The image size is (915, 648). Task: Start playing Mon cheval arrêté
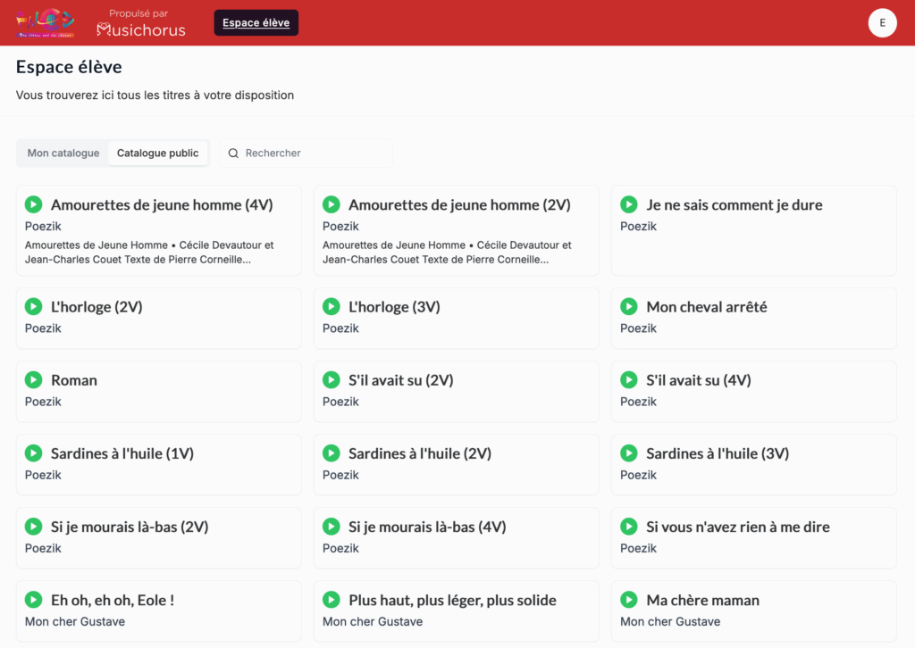(628, 306)
